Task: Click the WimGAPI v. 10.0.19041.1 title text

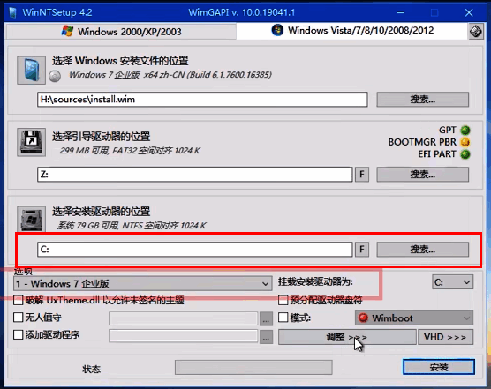Action: click(x=242, y=12)
